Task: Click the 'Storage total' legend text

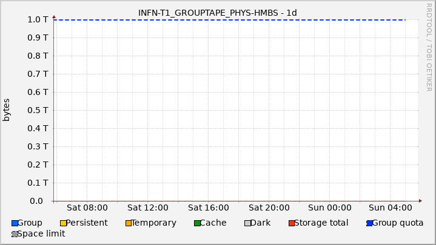Action: (321, 223)
